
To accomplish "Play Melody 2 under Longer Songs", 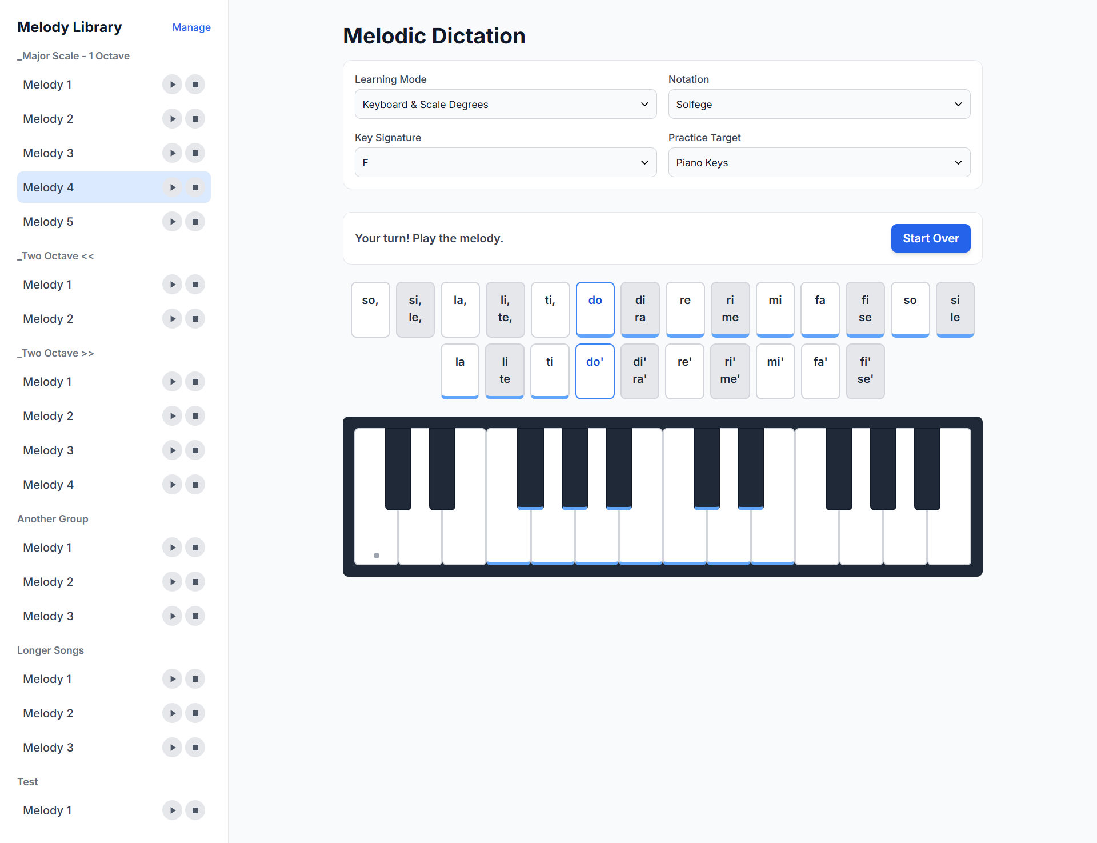I will tap(172, 713).
